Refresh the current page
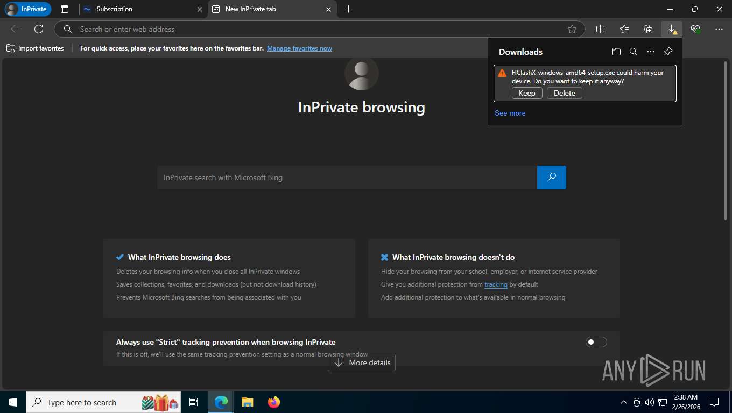This screenshot has width=732, height=413. tap(39, 29)
